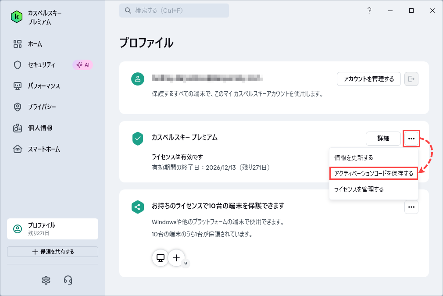Click the 個人情報 ID card icon

(18, 128)
